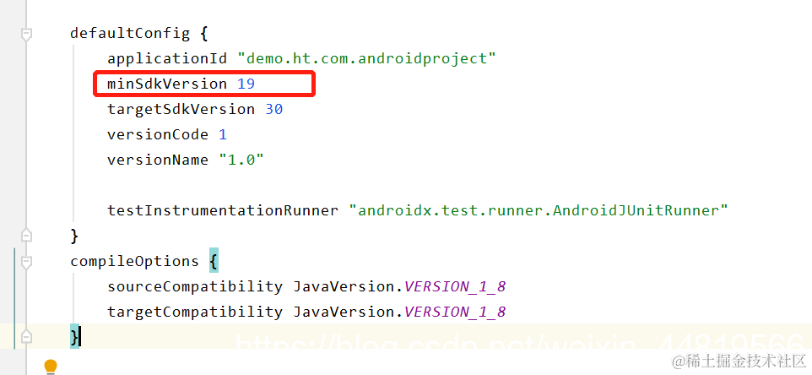Click the versionCode value 1

[223, 134]
